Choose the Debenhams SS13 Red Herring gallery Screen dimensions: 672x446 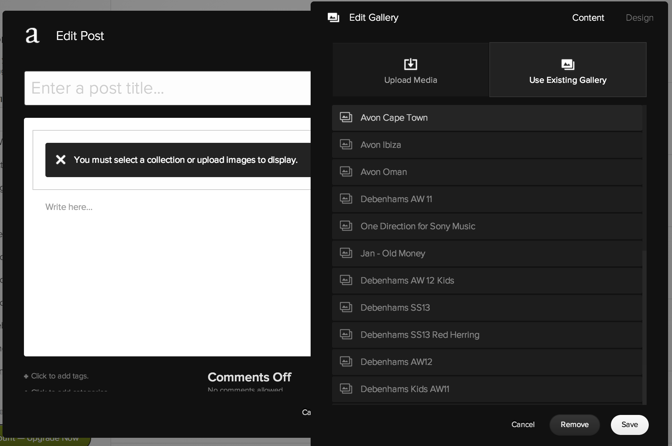coord(487,335)
